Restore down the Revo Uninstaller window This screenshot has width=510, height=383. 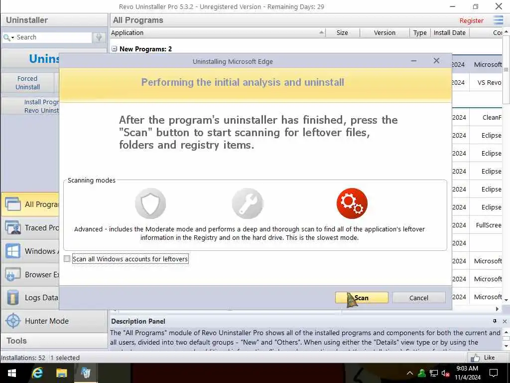476,6
